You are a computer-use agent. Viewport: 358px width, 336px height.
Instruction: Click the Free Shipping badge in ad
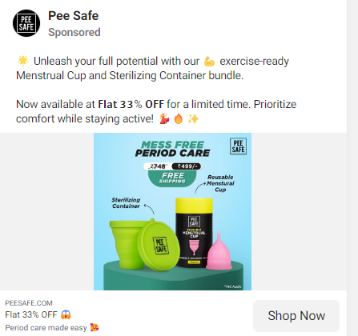pyautogui.click(x=172, y=178)
